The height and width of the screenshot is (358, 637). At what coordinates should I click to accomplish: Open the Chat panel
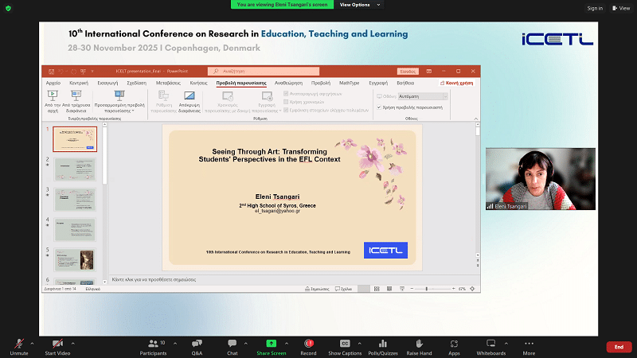[232, 343]
